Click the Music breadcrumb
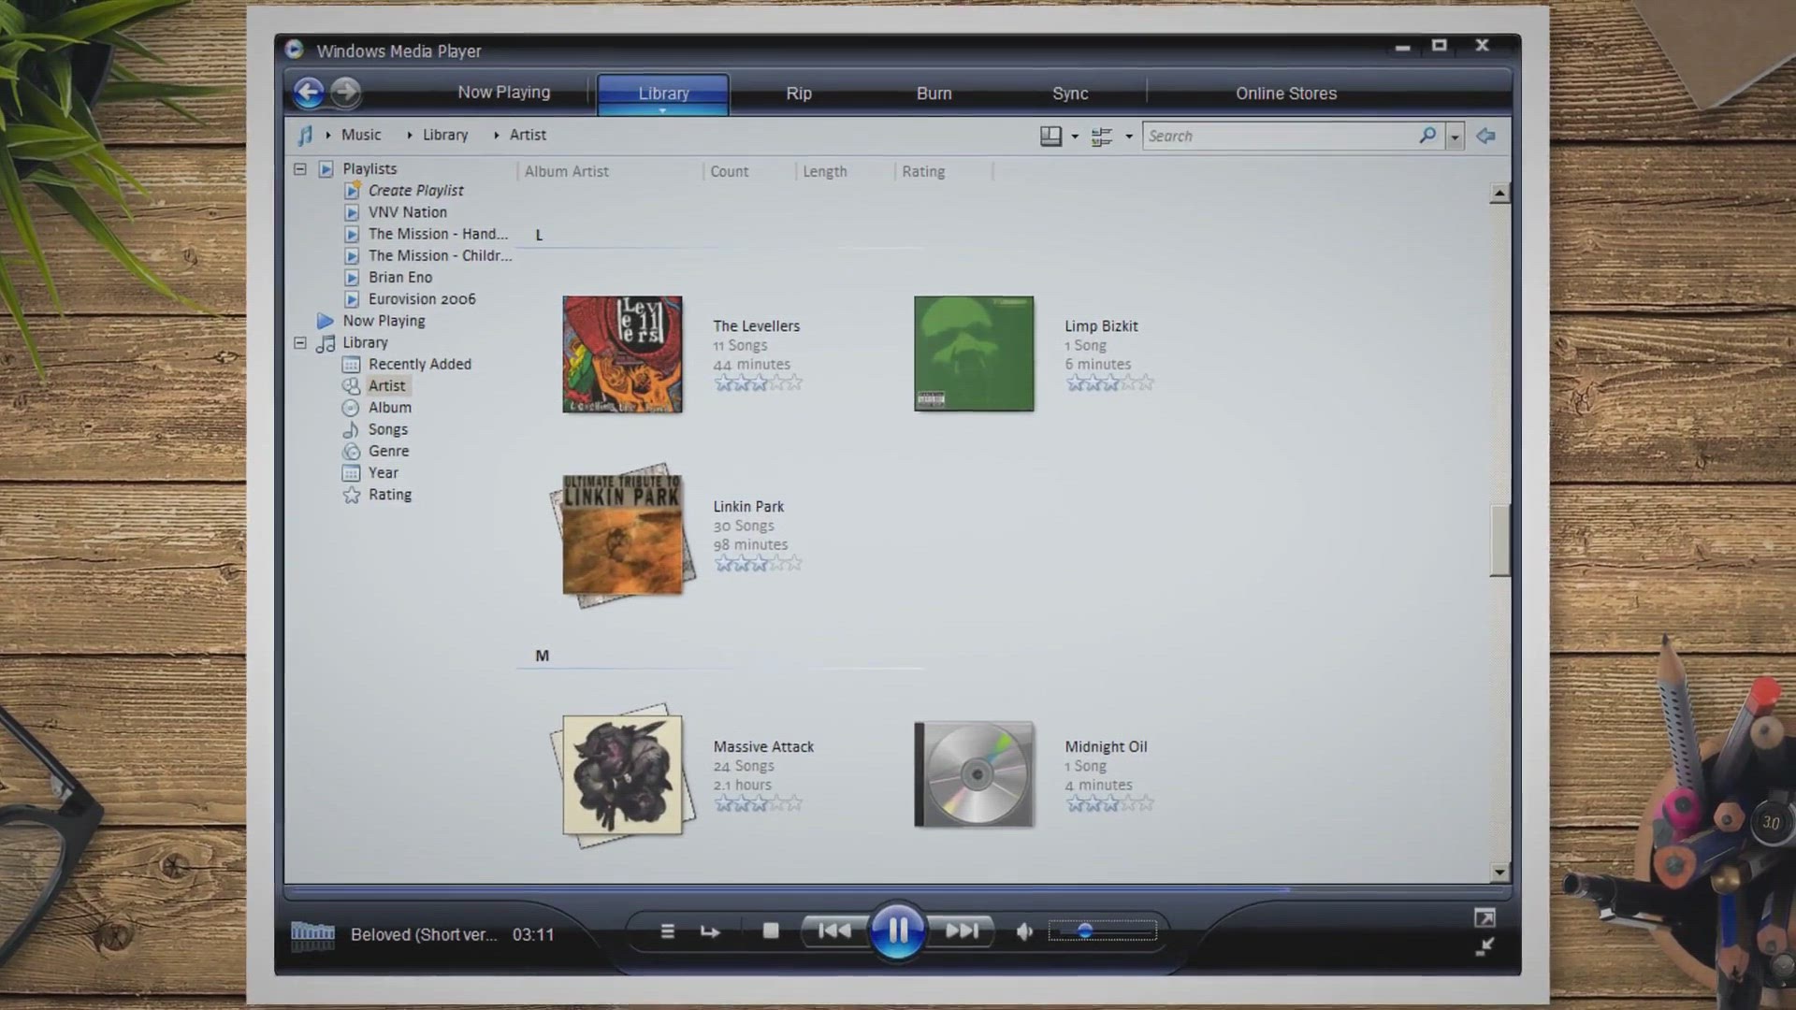 point(361,135)
